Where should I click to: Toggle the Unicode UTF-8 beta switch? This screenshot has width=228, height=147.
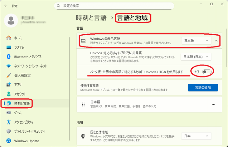[x=207, y=72]
